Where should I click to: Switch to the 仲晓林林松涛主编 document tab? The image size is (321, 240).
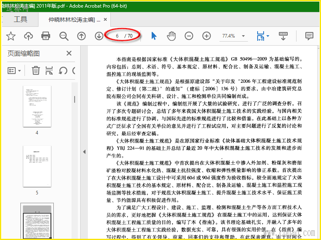tap(75, 20)
